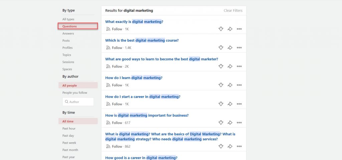Screen dimensions: 342x160
Task: Click the Author search input field
Action: click(78, 102)
